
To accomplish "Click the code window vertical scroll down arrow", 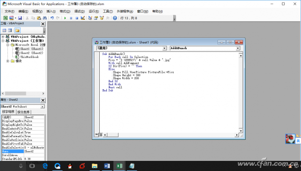I will pos(241,131).
